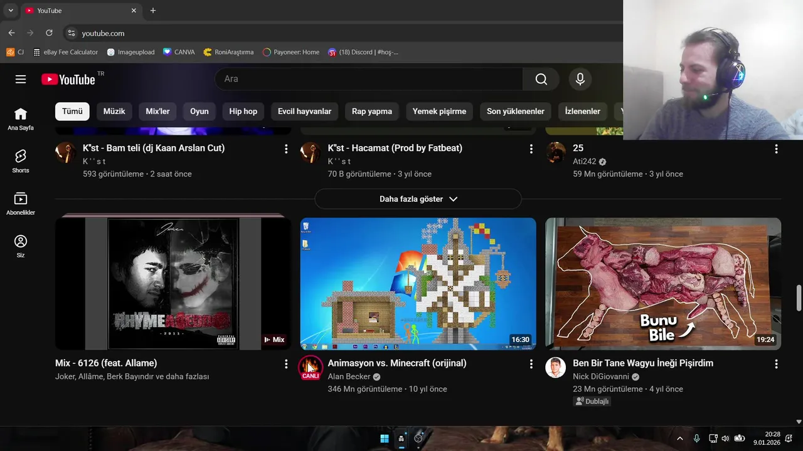Open the Alan Becker channel name link
Image resolution: width=803 pixels, height=451 pixels.
[349, 376]
